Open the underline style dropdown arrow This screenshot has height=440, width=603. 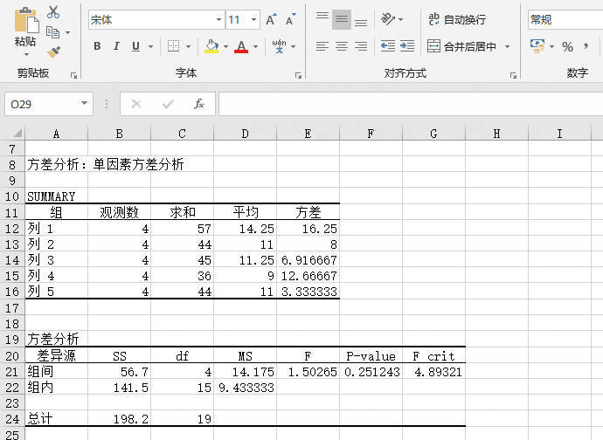point(150,47)
